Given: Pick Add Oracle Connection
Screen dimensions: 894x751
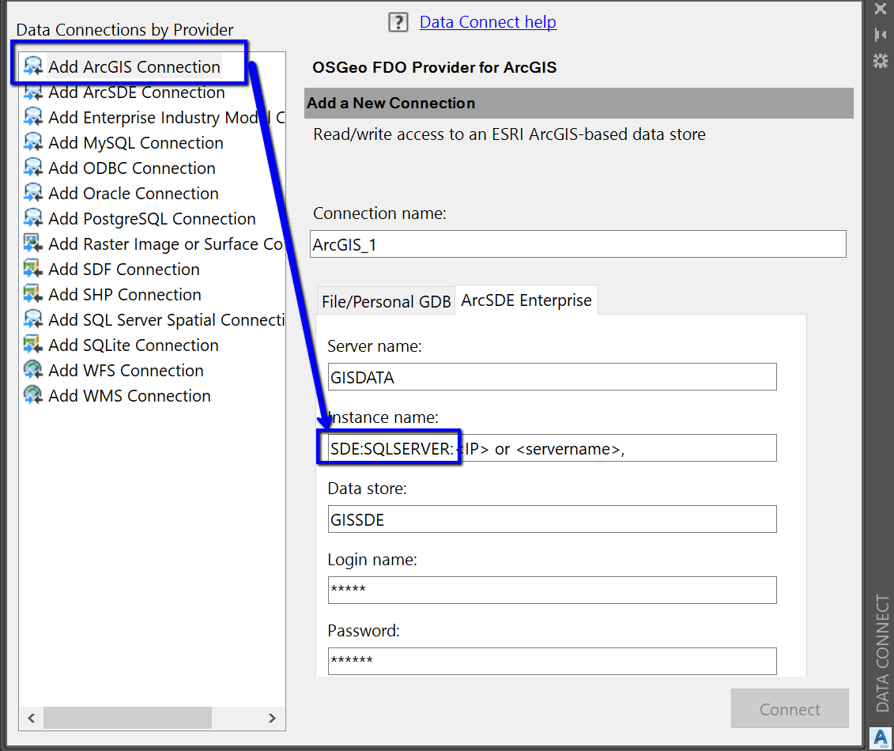Looking at the screenshot, I should click(x=134, y=193).
